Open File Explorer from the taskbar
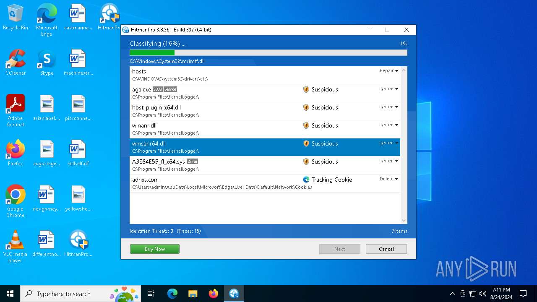 tap(193, 294)
